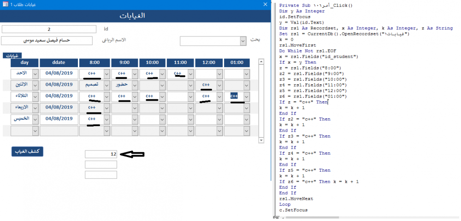Open the day dropdown for الثلاثاء row
The height and width of the screenshot is (221, 461).
point(35,97)
